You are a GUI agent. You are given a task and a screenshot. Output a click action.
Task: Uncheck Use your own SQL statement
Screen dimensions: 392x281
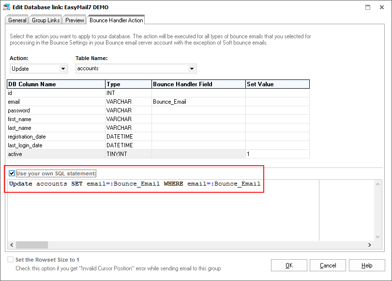pos(12,173)
